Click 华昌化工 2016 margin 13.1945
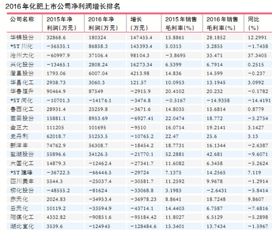272x233 pixels. click(x=216, y=82)
